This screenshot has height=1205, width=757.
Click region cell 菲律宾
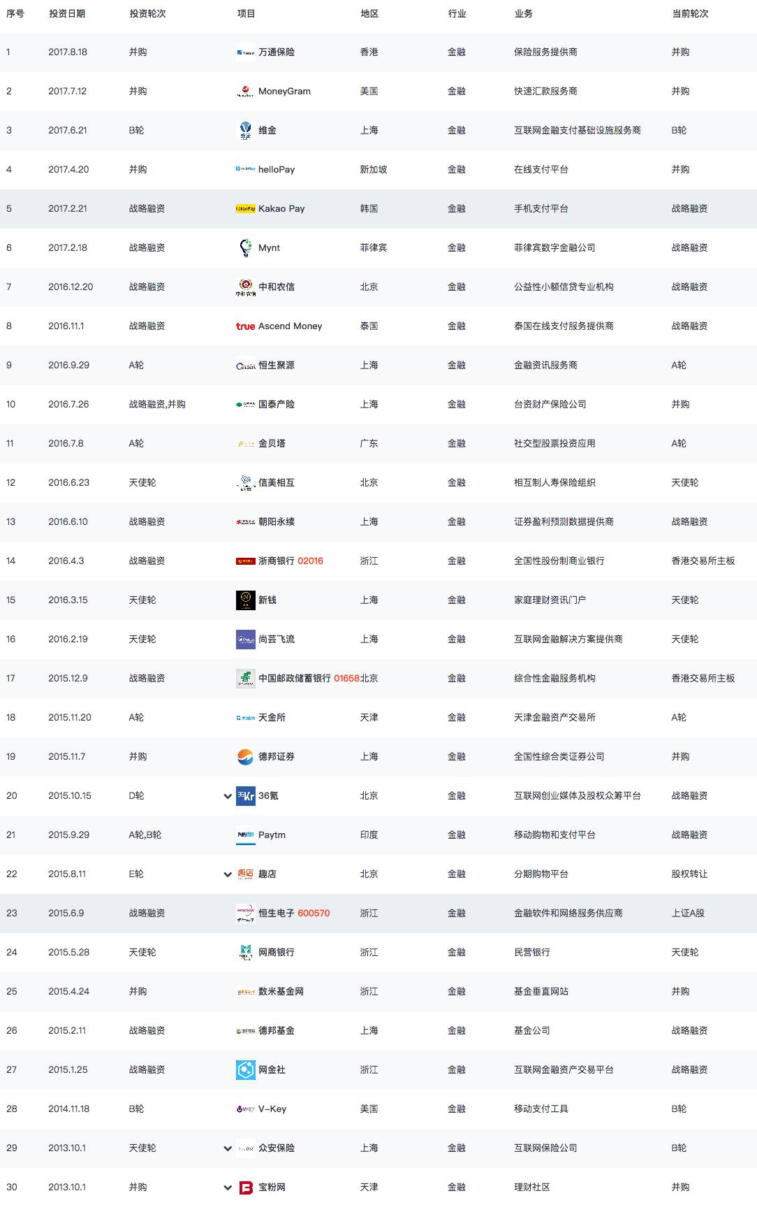tap(374, 248)
